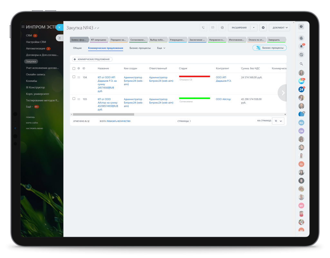Viewport: 330px width, 258px height.
Task: Open the Документ dropdown
Action: [279, 28]
